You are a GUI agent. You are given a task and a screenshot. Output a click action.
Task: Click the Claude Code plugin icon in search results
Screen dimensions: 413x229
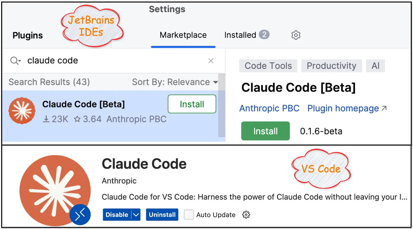(22, 111)
